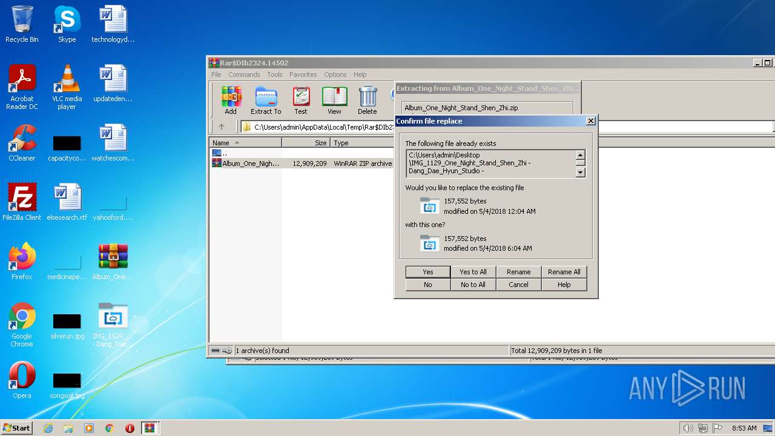Open the Tools menu
Viewport: 775px width, 436px height.
pos(275,74)
